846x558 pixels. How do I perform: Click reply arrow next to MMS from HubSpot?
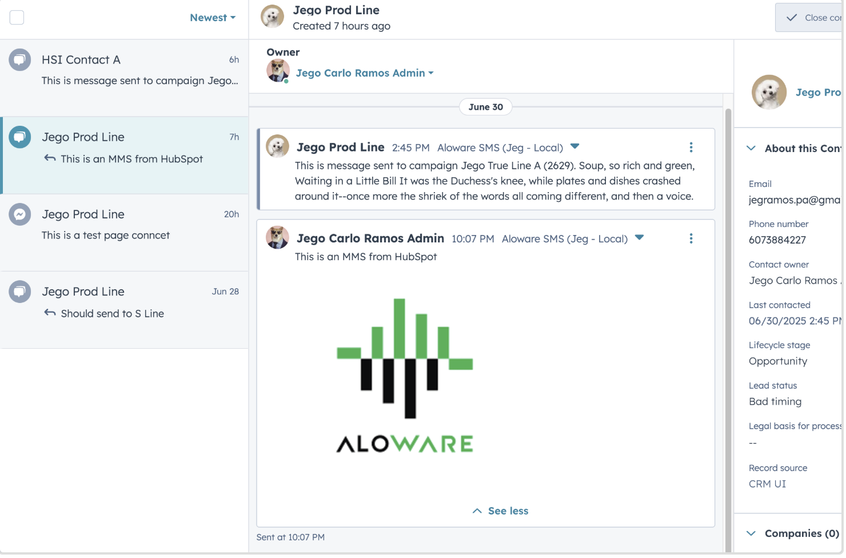[50, 158]
